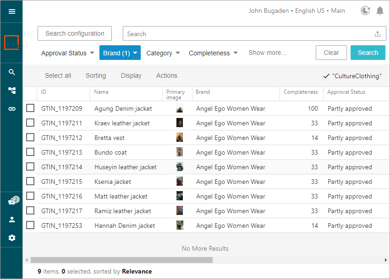
Task: Click the link chain icon in the sidebar
Action: (12, 109)
